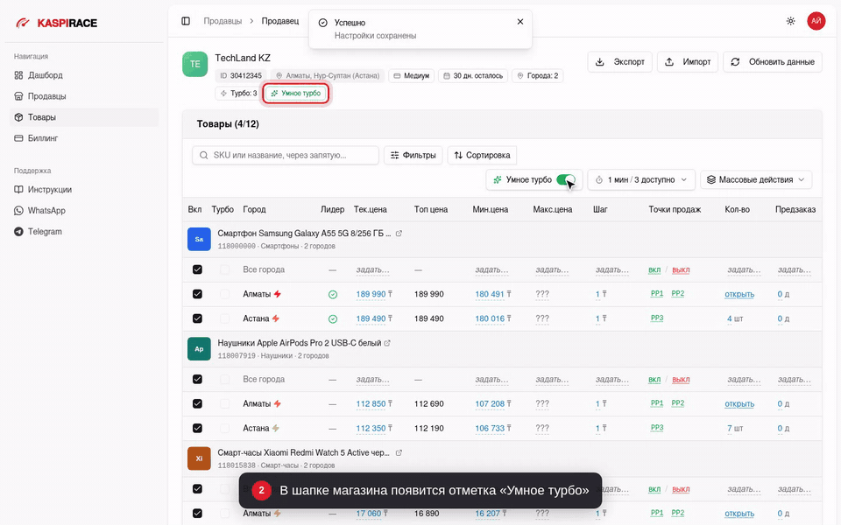Uncheck Вкл for Samsung Астана row
The height and width of the screenshot is (525, 841).
tap(197, 318)
